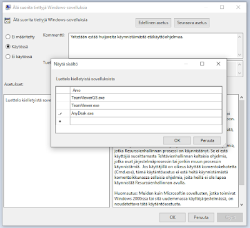Click the policy setting icon beside the title
This screenshot has height=228, width=250.
tap(7, 21)
